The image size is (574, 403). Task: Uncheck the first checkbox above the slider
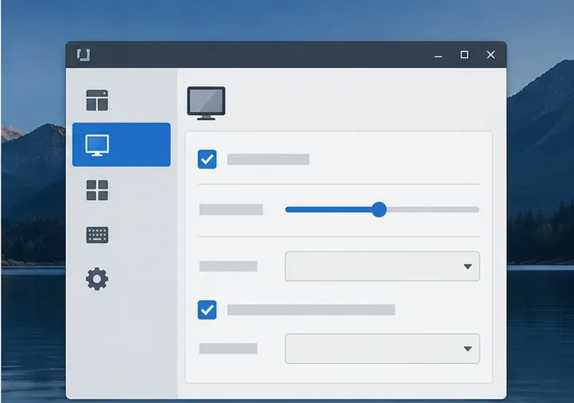[206, 159]
